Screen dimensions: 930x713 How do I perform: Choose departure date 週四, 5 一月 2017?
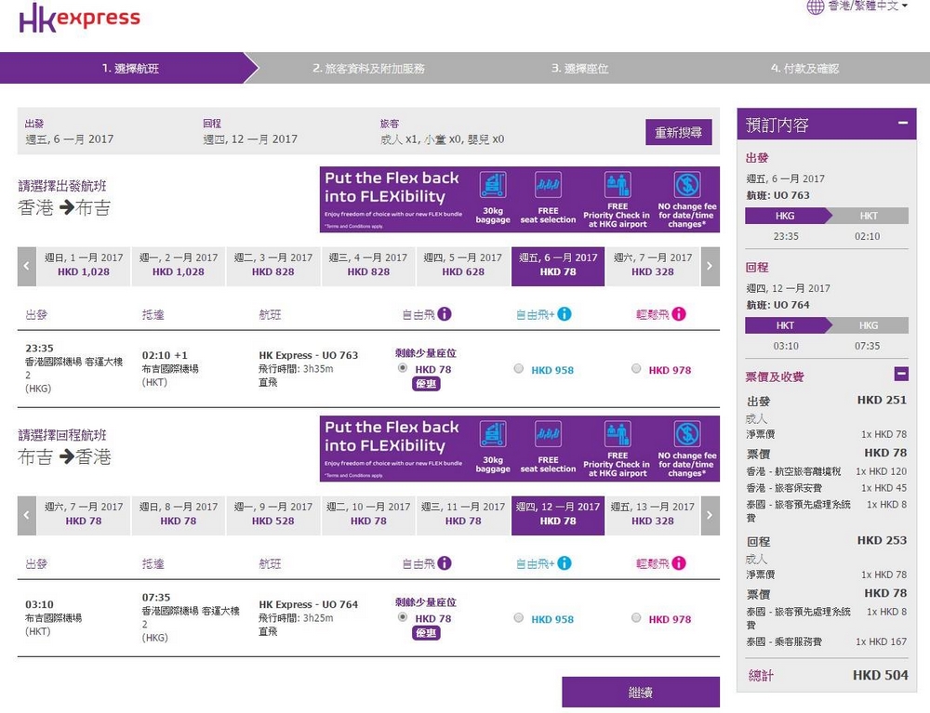pyautogui.click(x=463, y=265)
